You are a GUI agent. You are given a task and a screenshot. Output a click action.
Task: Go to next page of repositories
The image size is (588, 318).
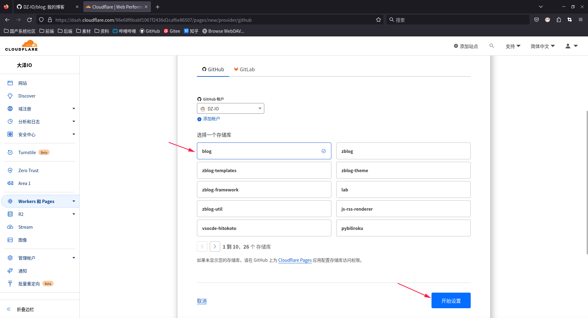(x=215, y=246)
